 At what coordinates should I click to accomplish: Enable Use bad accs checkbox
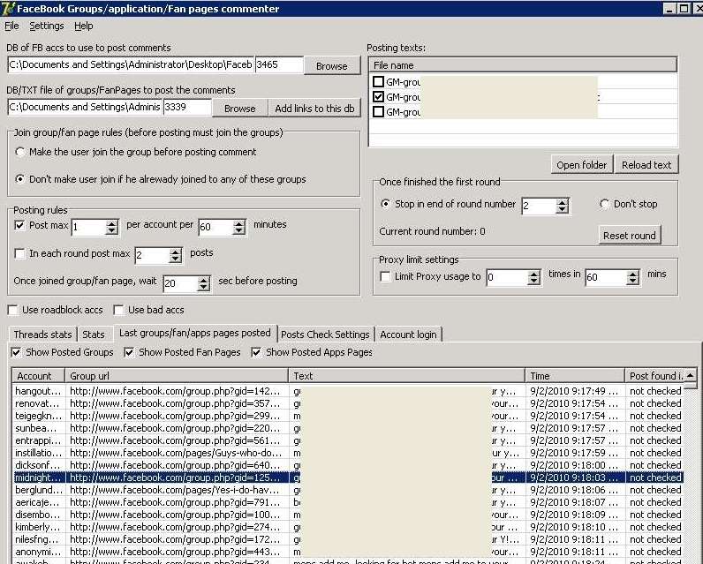pos(118,310)
